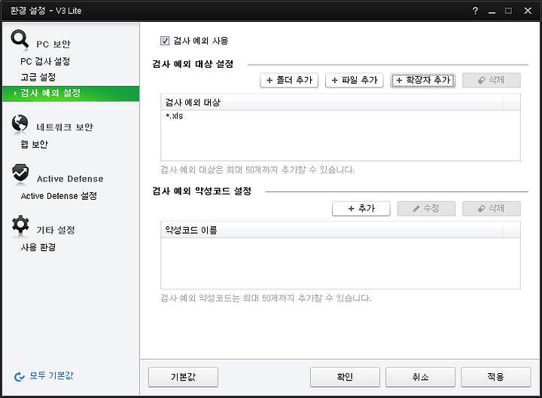Click 추가 button for malware exclusions
This screenshot has width=542, height=398.
click(361, 209)
